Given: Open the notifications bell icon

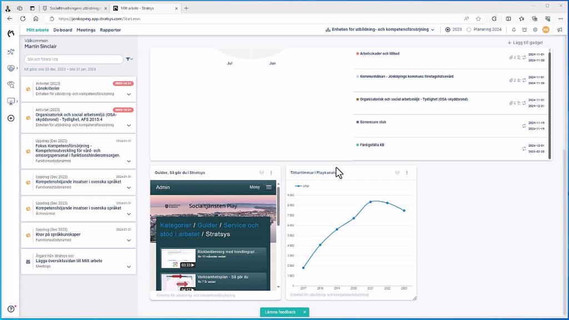Looking at the screenshot, I should pyautogui.click(x=513, y=30).
